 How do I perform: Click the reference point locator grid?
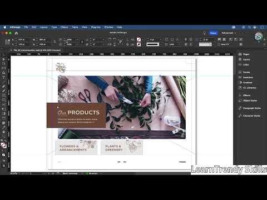(x=7, y=42)
